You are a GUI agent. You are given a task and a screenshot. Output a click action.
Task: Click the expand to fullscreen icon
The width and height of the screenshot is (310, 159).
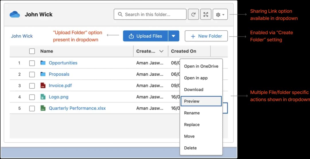(206, 14)
